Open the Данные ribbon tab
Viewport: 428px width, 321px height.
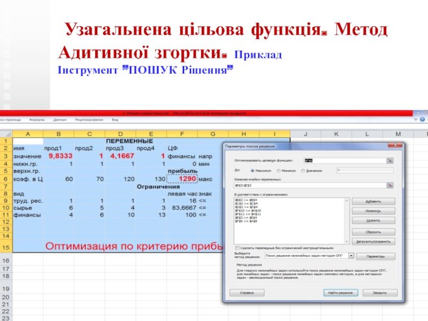tap(60, 120)
